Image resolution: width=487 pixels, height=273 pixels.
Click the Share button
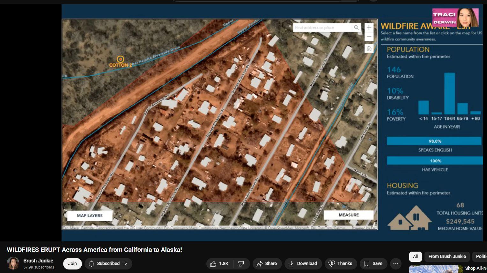tap(267, 264)
